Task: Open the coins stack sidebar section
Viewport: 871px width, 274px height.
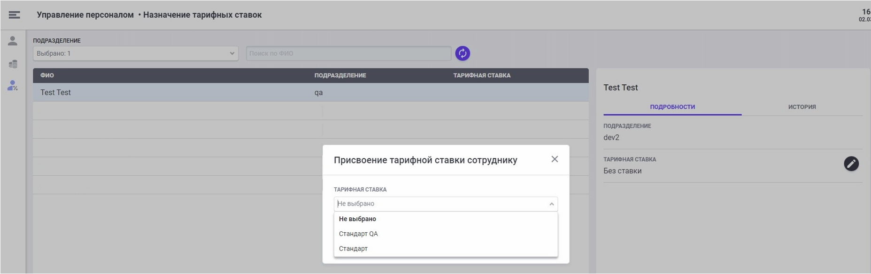Action: (13, 64)
